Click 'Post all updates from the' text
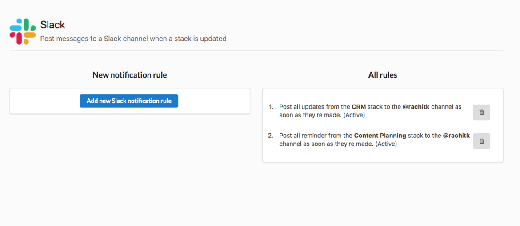Viewport: 520px width, 226px height. [315, 107]
